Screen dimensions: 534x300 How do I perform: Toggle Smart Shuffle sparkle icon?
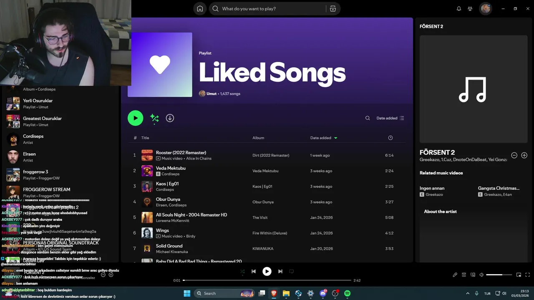(154, 118)
